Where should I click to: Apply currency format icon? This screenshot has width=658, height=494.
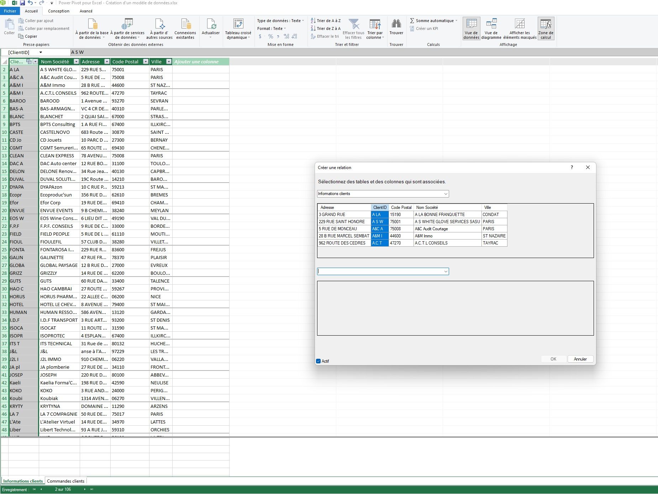260,36
